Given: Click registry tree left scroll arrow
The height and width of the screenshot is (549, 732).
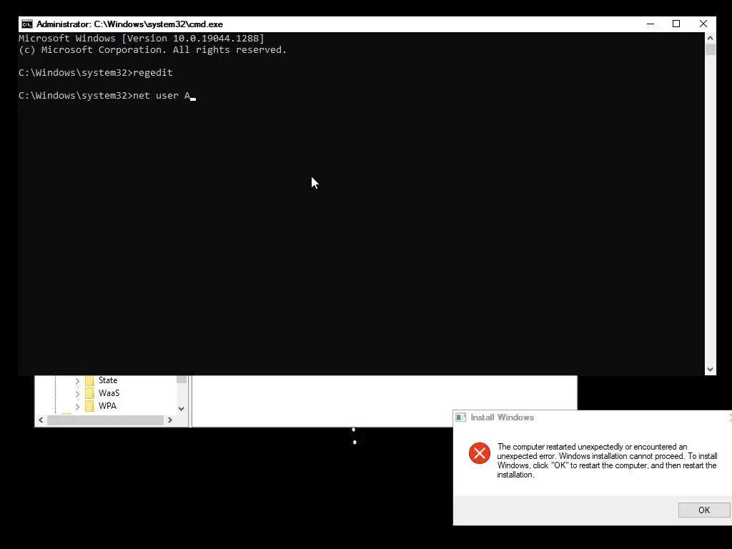Looking at the screenshot, I should 41,420.
